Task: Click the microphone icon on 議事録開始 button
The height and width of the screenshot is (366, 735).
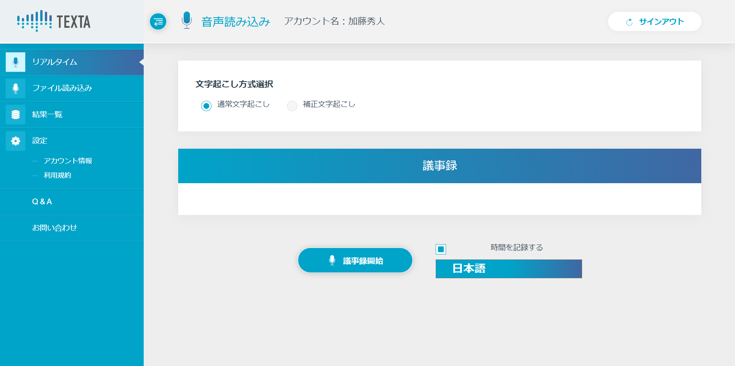Action: tap(332, 261)
